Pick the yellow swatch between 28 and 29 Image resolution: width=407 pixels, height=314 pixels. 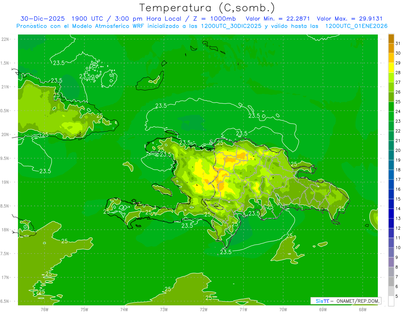[x=391, y=68]
